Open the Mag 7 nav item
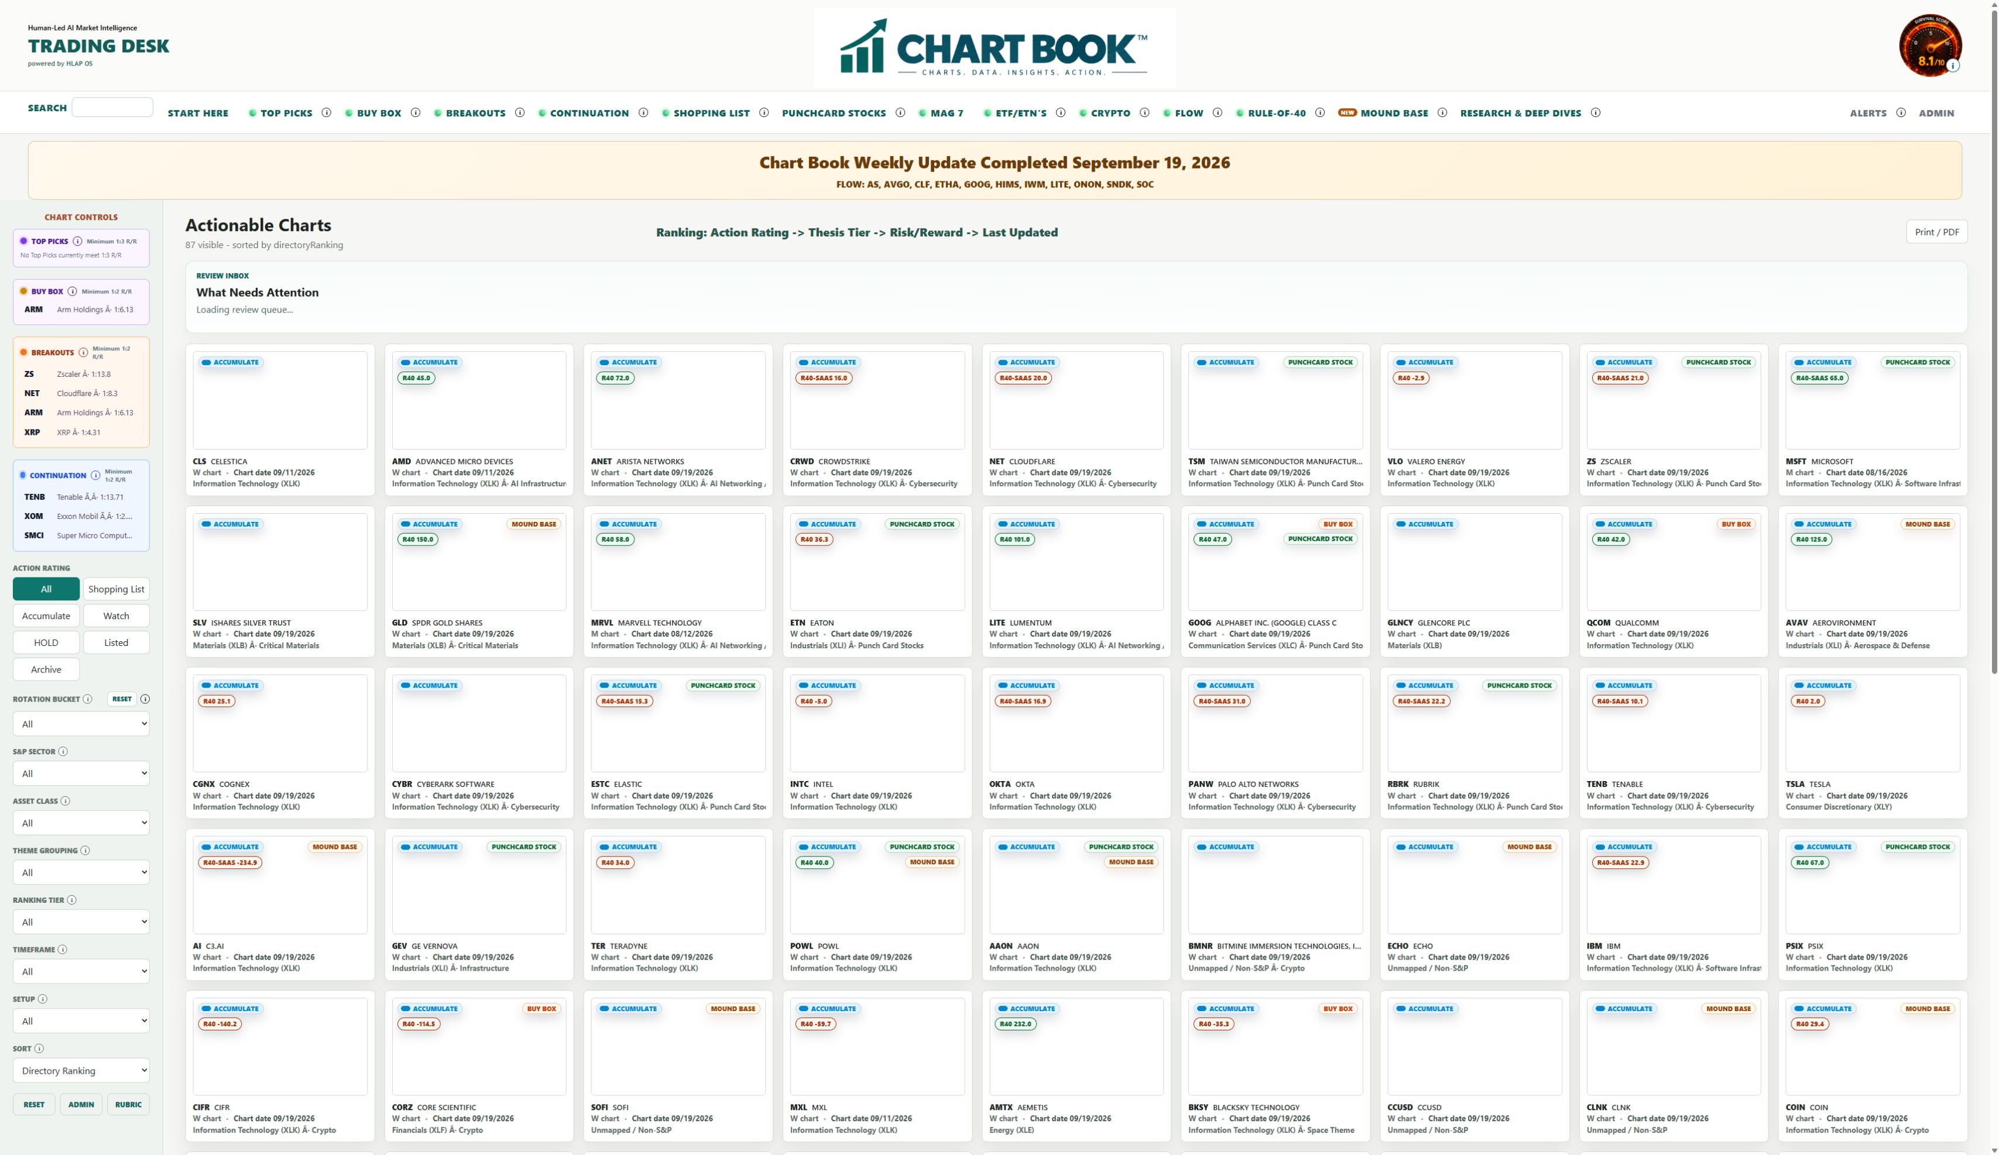 click(x=947, y=114)
